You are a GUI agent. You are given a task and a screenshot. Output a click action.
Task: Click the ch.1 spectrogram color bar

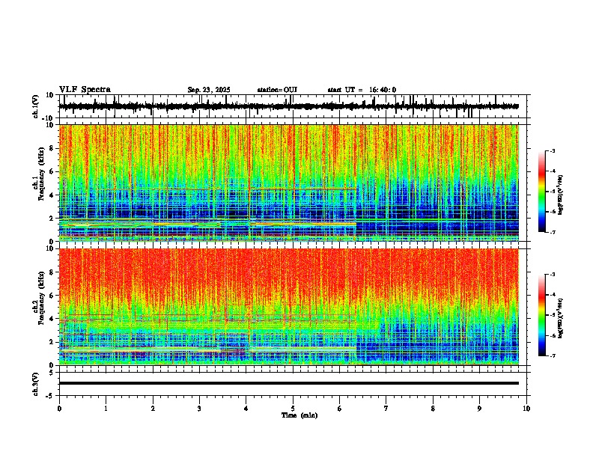point(542,192)
